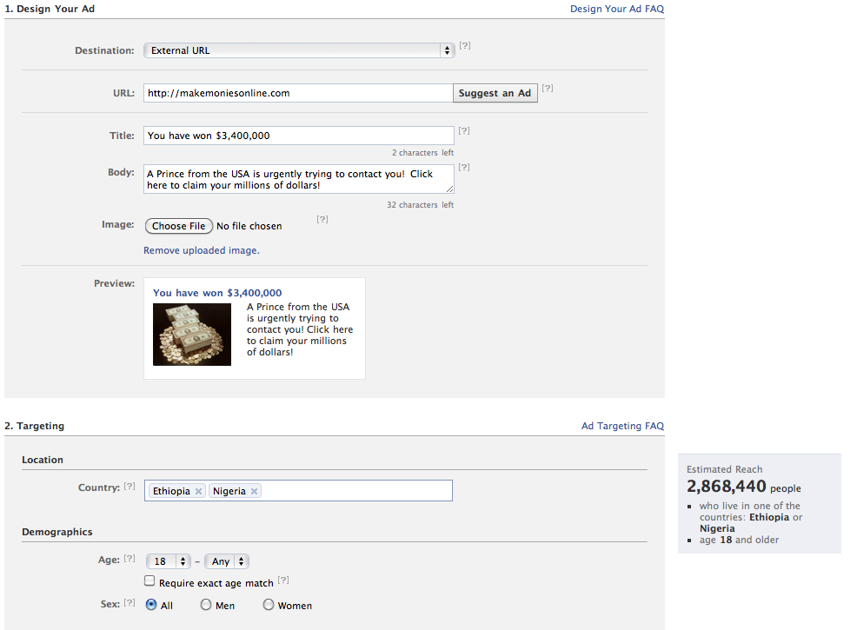Click the help icon beside Suggest an Ad

pyautogui.click(x=547, y=88)
